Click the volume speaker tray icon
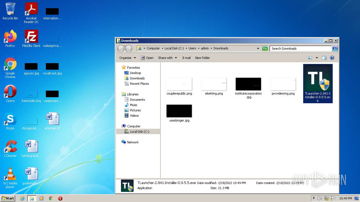 click(x=320, y=198)
